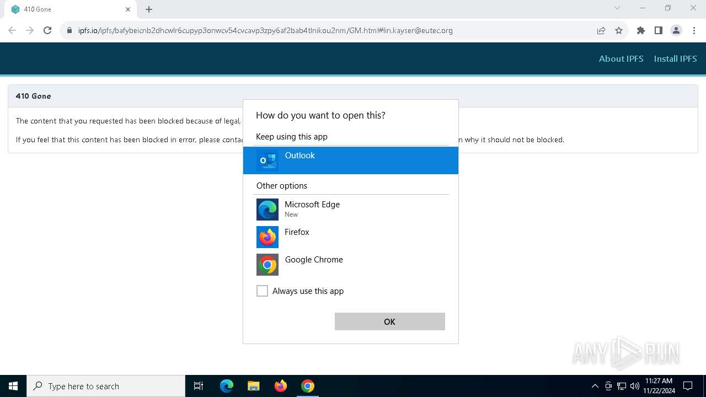Go back in Chrome
Screen dimensions: 706x397
tap(12, 30)
